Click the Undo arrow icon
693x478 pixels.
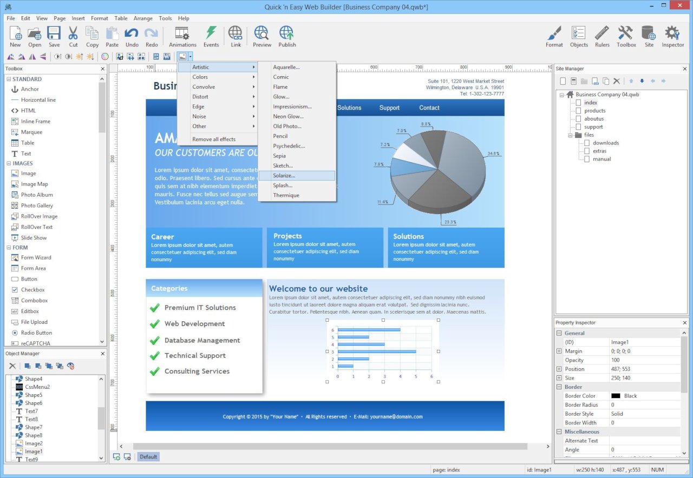(x=132, y=33)
